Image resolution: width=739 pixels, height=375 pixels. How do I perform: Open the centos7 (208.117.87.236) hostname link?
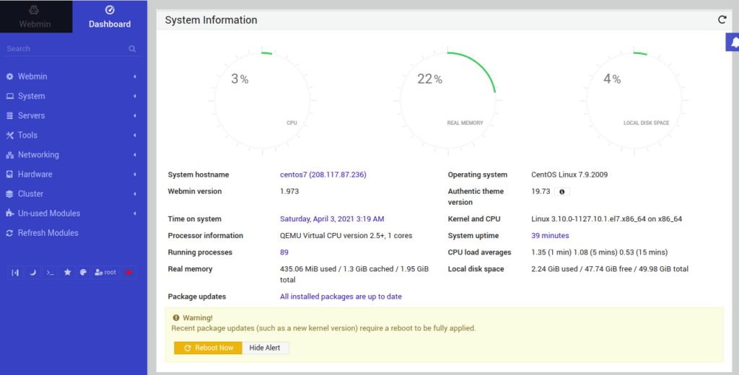pos(323,175)
